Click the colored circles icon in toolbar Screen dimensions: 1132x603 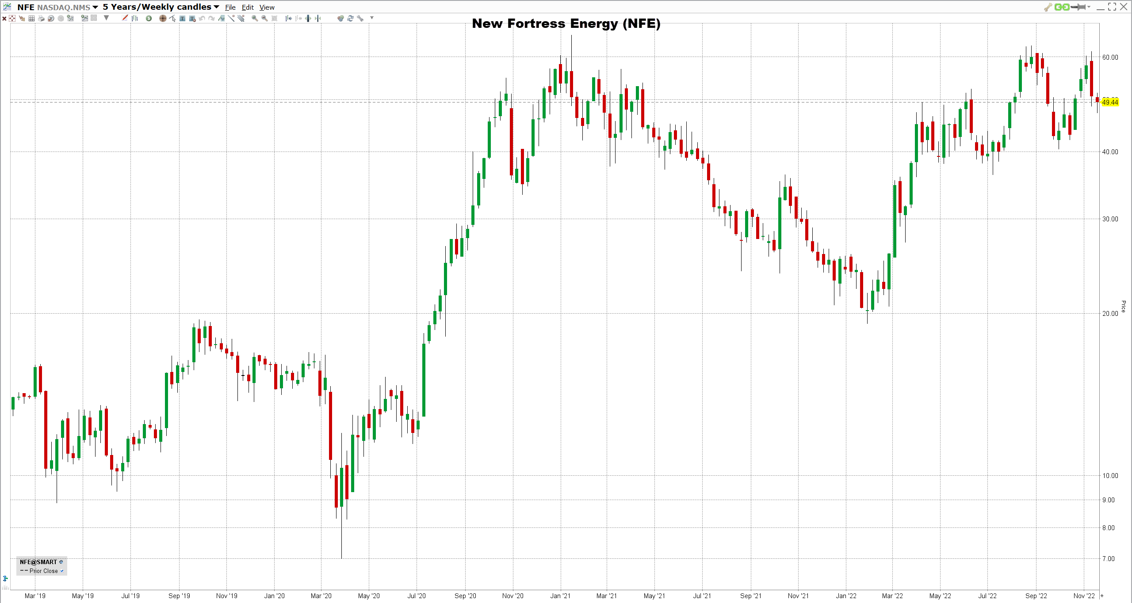[340, 18]
